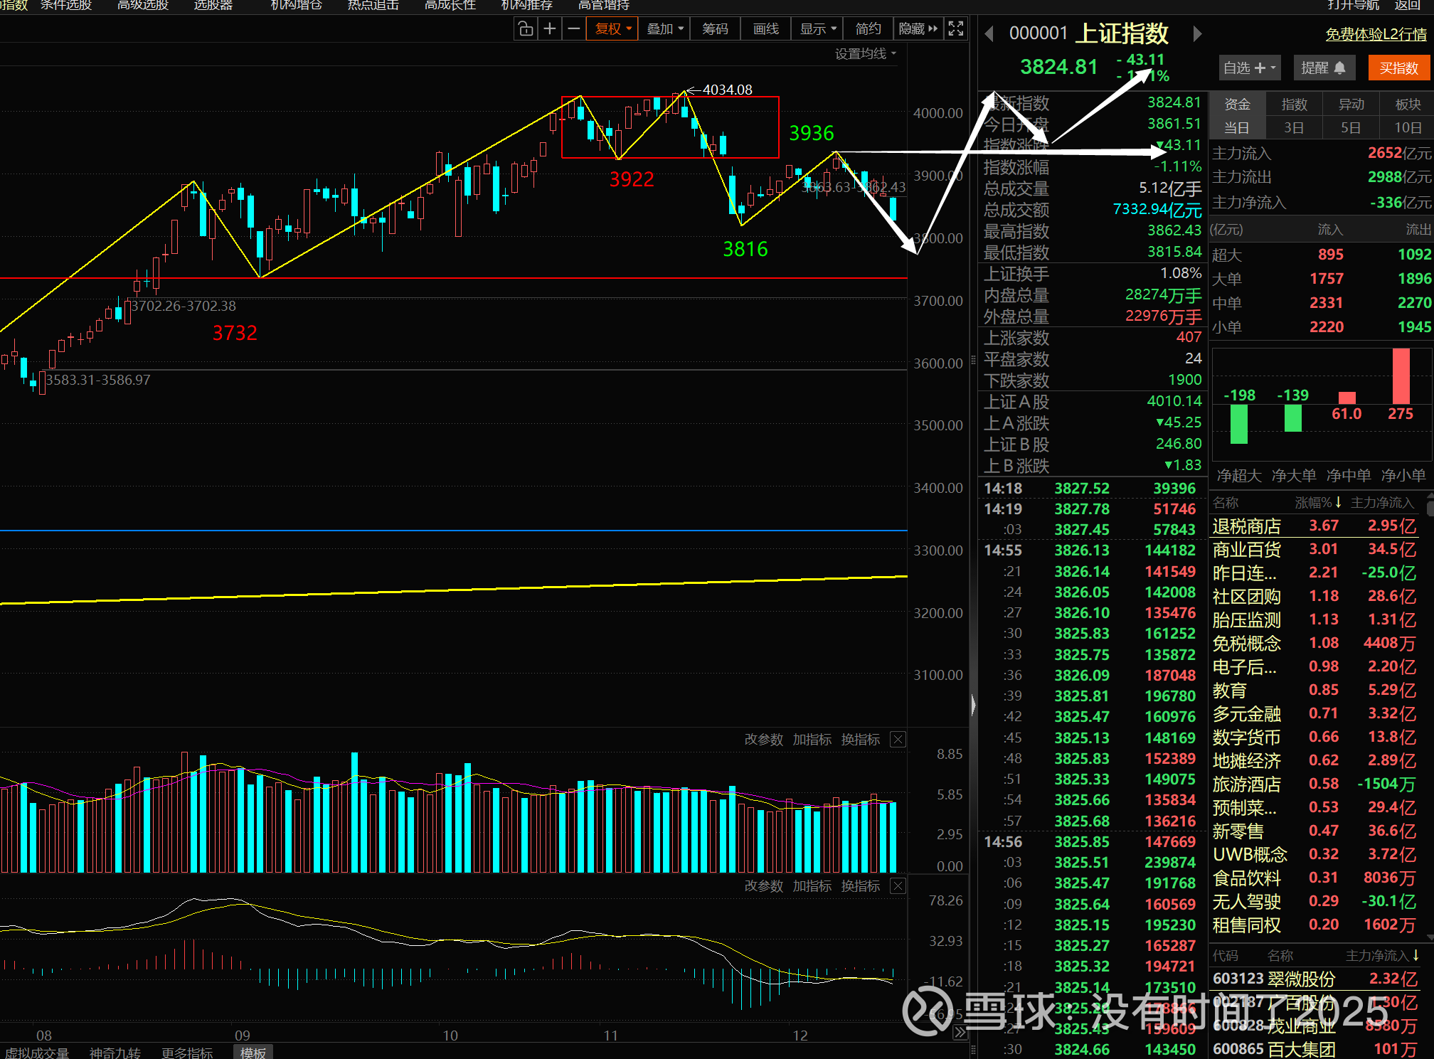
Task: Close MACD indicator panel X icon
Action: 898,886
